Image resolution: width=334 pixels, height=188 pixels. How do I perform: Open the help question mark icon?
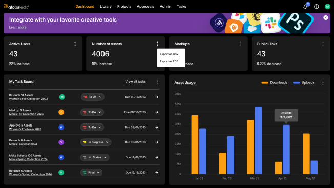(x=316, y=7)
